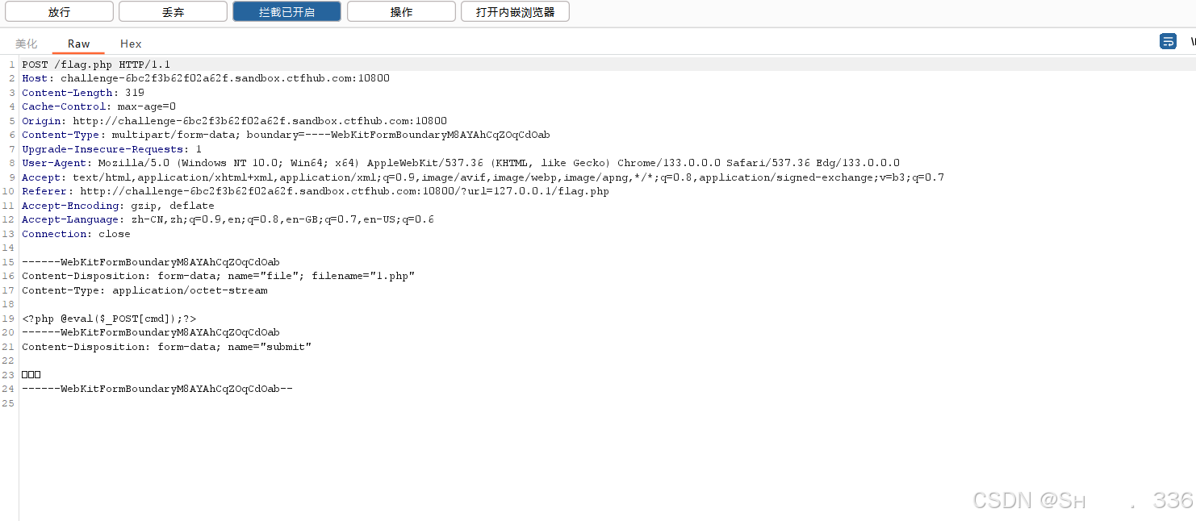Viewport: 1196px width, 521px height.
Task: Click the boundary line on row 20
Action: coord(151,332)
